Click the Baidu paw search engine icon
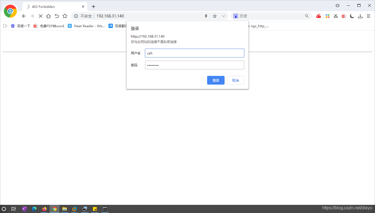 tap(236, 16)
